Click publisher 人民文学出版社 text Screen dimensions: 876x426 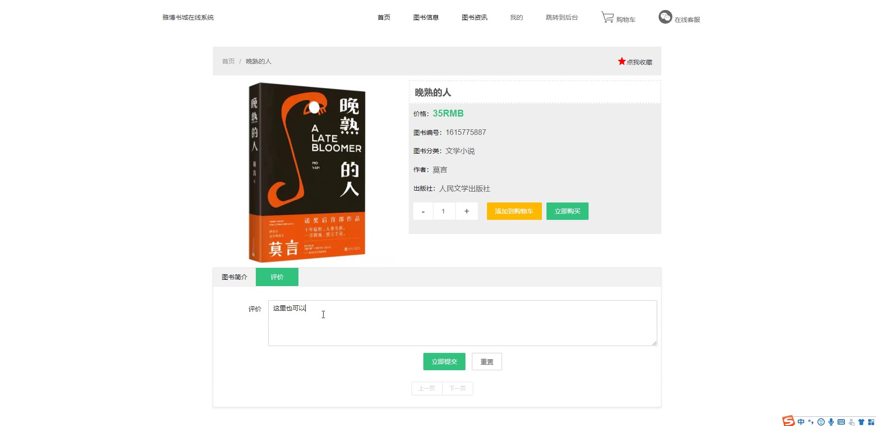click(465, 188)
